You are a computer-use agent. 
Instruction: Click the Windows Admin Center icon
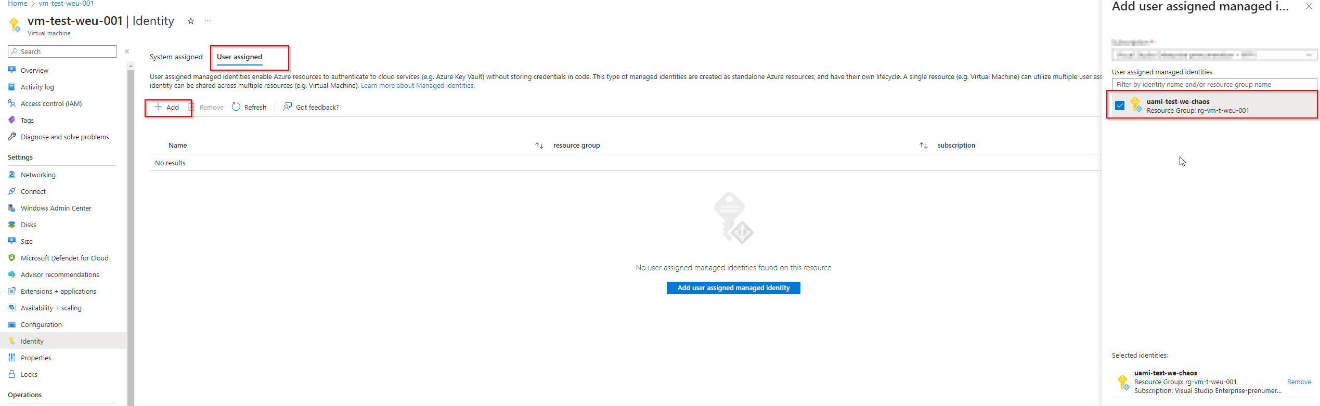click(x=12, y=207)
